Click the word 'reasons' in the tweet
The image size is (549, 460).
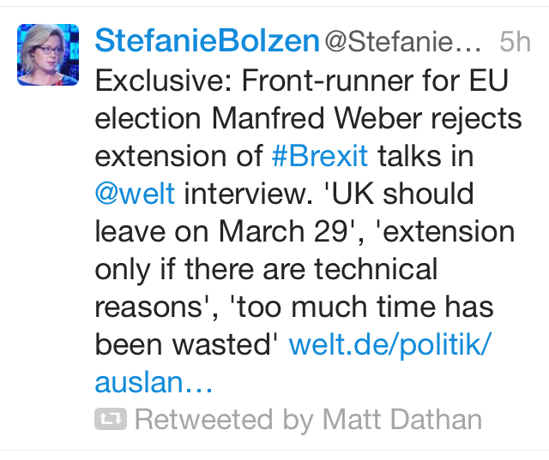148,308
